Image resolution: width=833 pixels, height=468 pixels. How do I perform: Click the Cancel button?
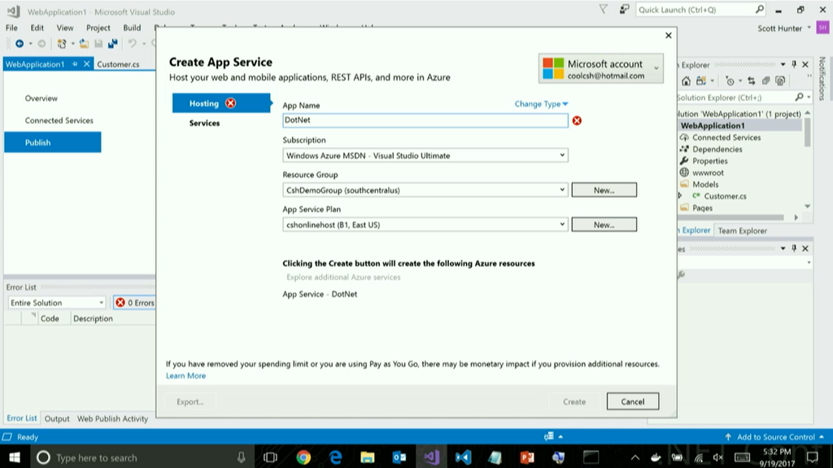(632, 401)
